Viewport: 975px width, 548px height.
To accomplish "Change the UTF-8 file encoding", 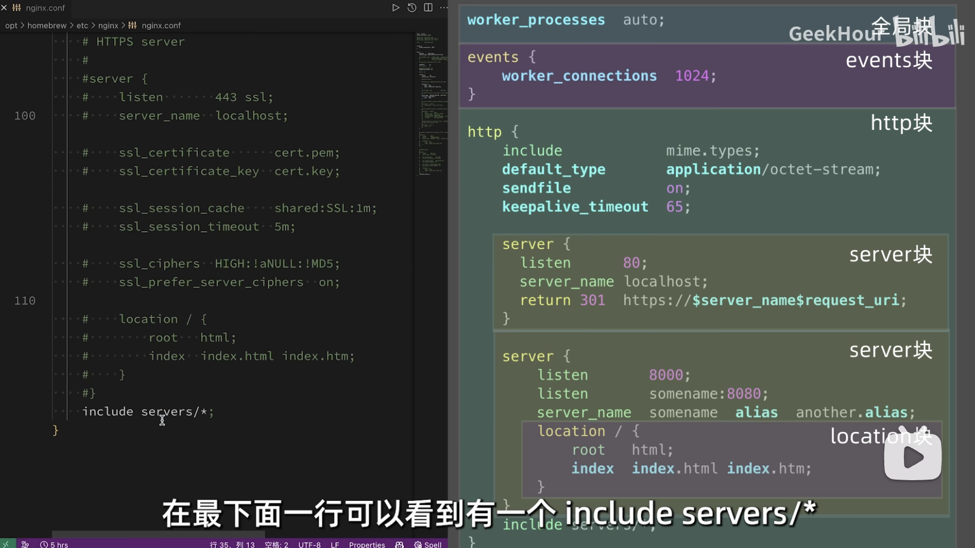I will (309, 544).
